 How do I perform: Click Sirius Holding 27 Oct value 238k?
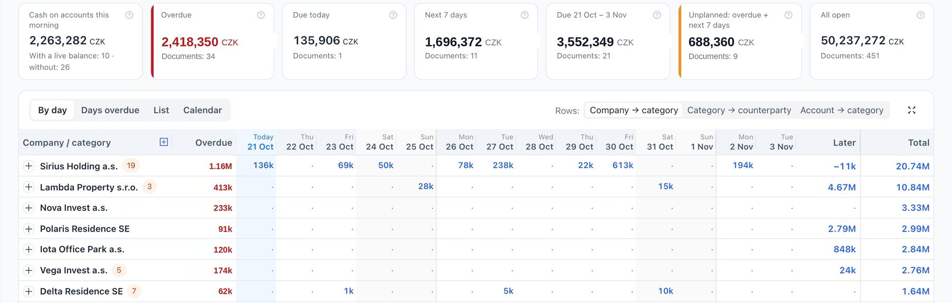(x=503, y=166)
